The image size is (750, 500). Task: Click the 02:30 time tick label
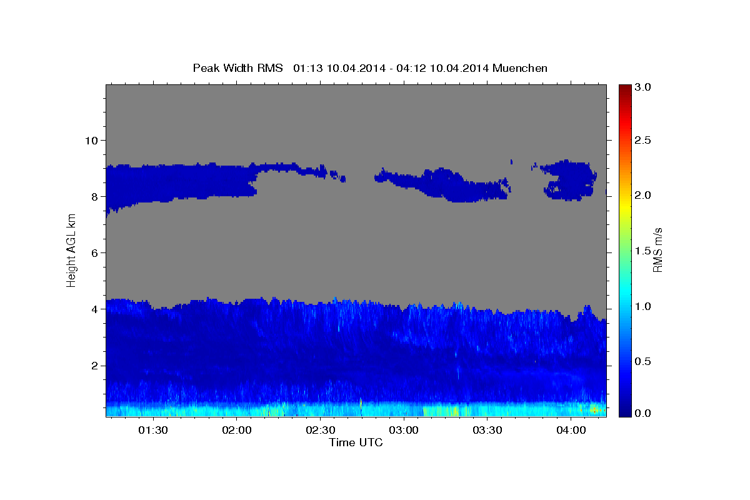coord(320,430)
